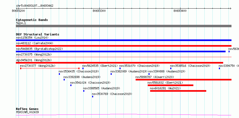Select the blue marker under nsv3394750
239x118 pixels.
219,68
